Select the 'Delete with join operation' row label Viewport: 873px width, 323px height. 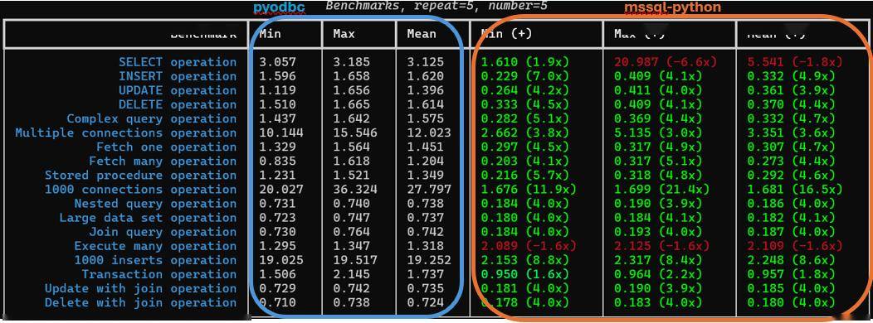[x=141, y=303]
